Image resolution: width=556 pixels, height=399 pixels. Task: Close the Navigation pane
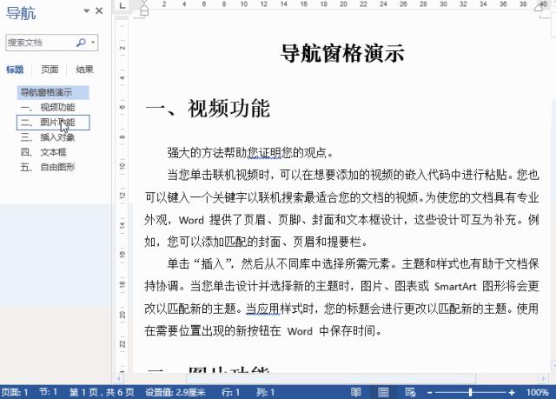[99, 11]
